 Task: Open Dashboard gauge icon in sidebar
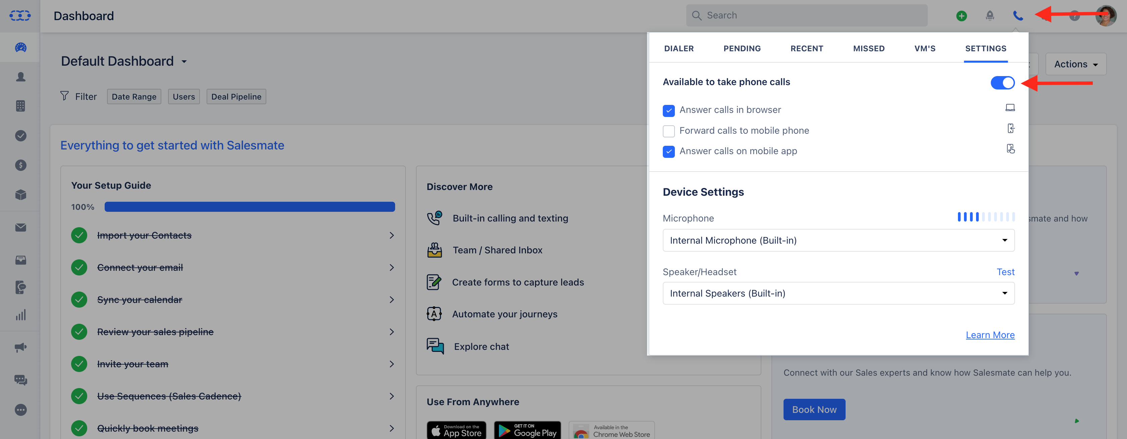20,47
